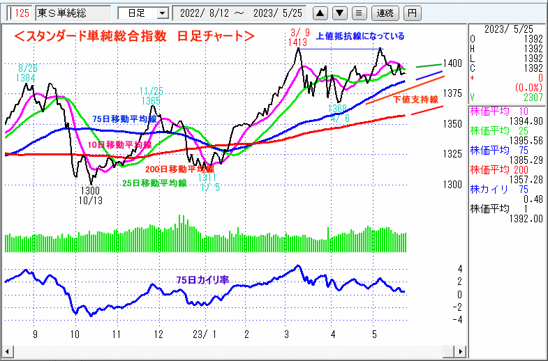Click the 3/9 high 1413 marker

(x=297, y=38)
